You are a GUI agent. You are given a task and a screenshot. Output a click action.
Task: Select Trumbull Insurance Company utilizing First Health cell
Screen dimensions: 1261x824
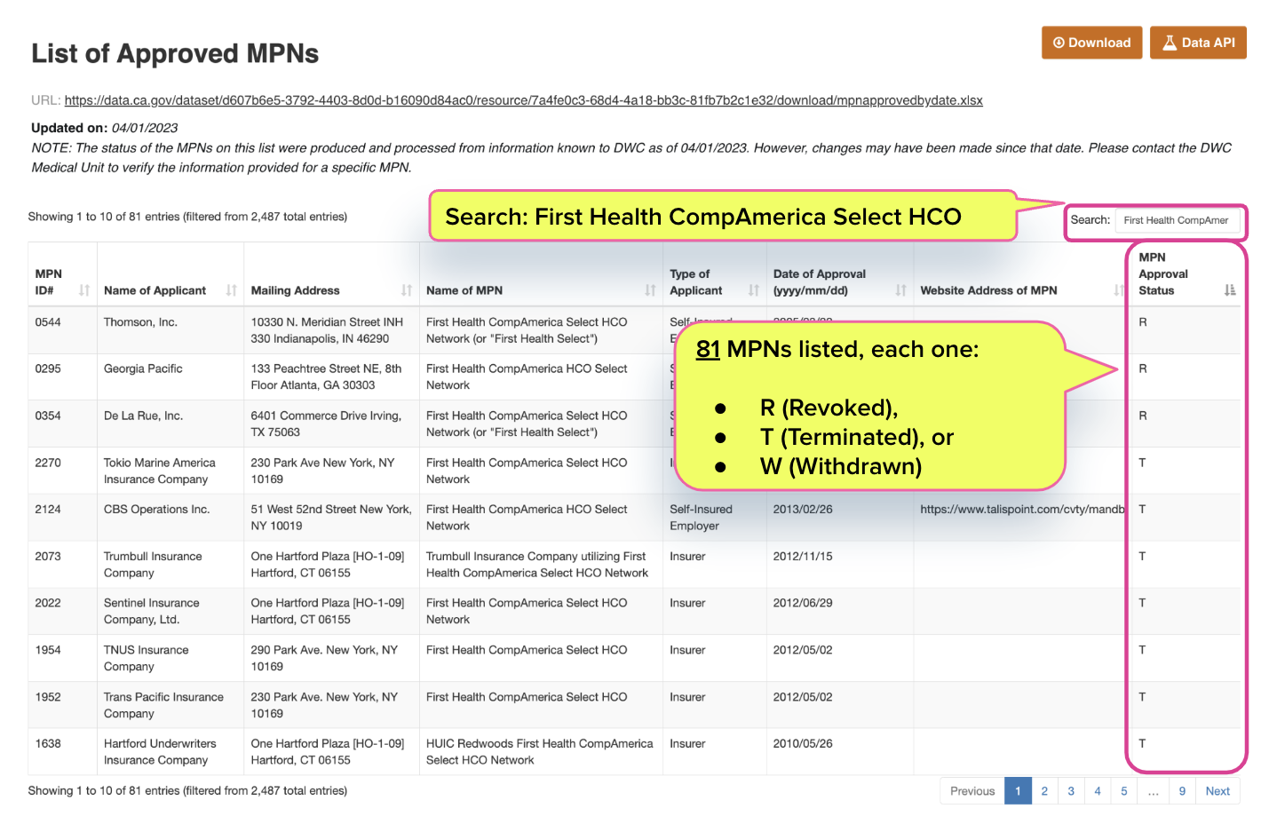[541, 565]
